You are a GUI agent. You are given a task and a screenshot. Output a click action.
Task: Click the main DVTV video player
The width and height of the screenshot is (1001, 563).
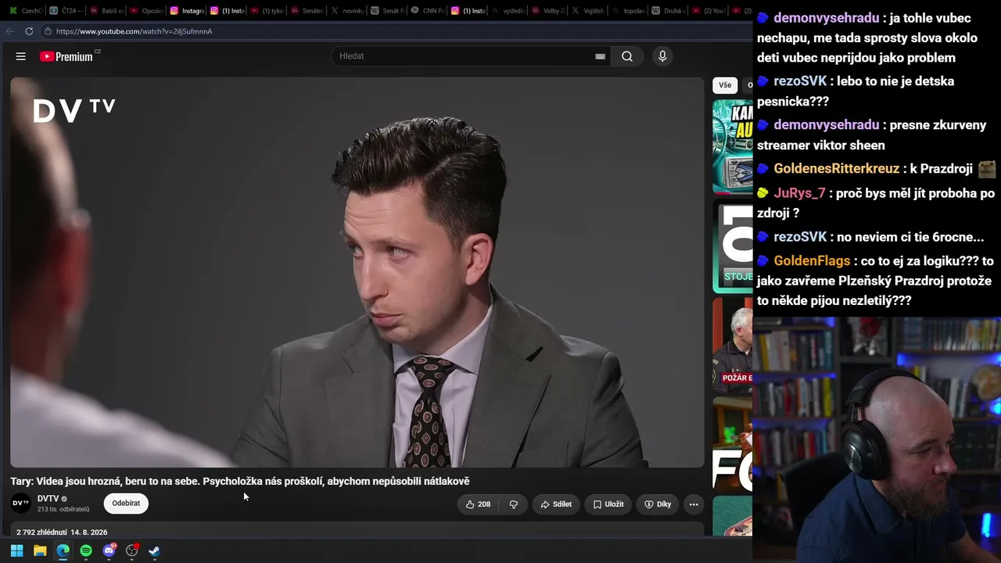357,272
